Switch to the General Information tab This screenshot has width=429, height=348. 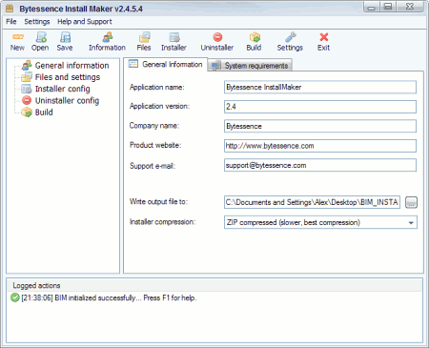point(166,65)
